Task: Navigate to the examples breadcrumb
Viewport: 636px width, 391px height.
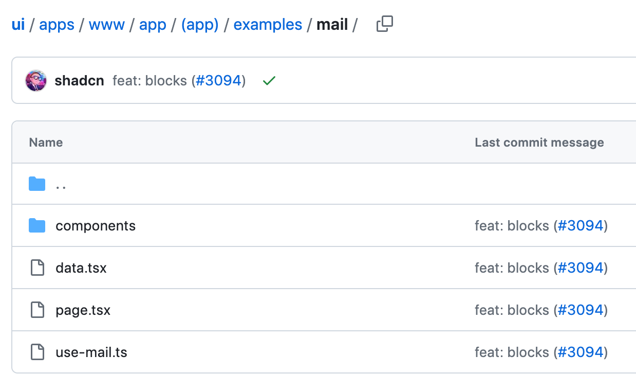Action: pos(268,25)
